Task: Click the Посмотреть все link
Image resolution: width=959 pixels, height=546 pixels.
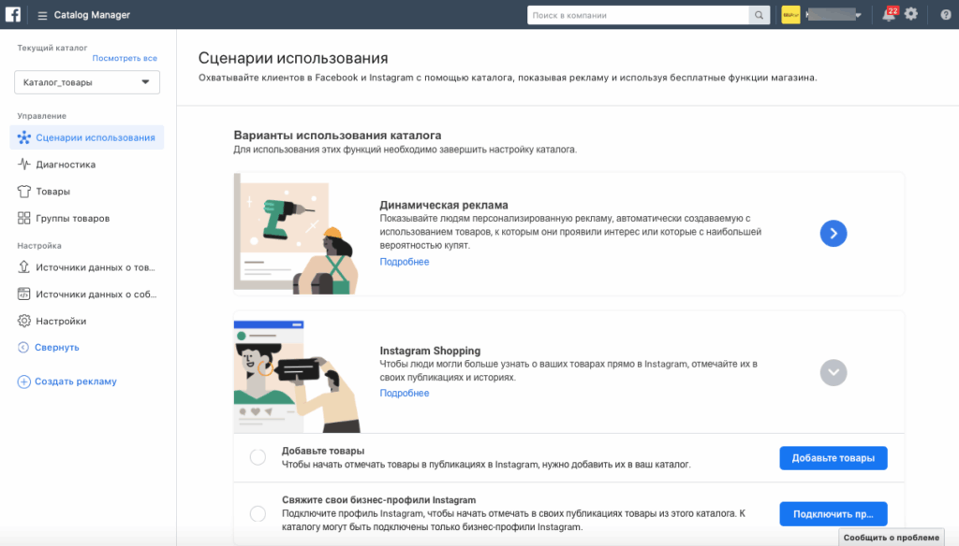Action: [125, 58]
